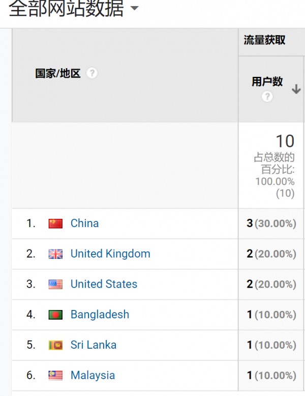Click the United States flag icon
The width and height of the screenshot is (305, 396).
55,285
